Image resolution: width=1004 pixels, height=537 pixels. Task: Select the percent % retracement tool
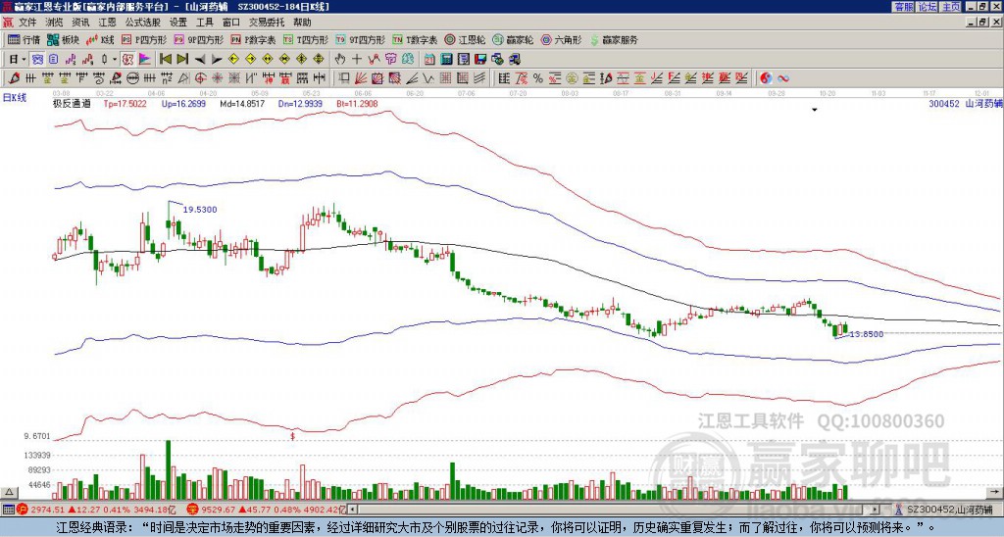tap(538, 78)
